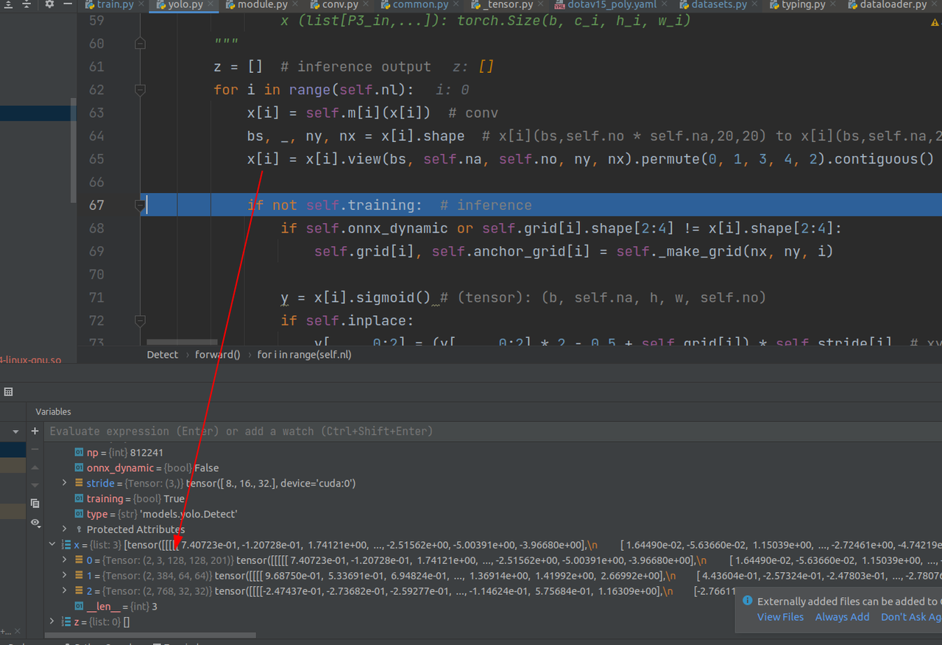942x645 pixels.
Task: Fold the if self.inplace block at line 72
Action: coord(140,321)
